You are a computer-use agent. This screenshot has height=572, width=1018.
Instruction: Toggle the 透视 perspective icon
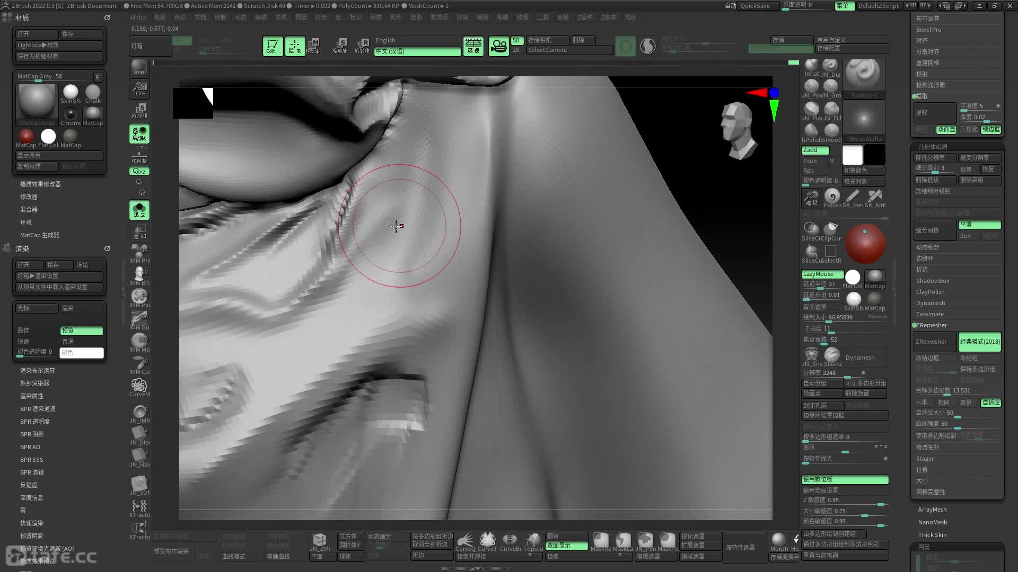point(473,46)
